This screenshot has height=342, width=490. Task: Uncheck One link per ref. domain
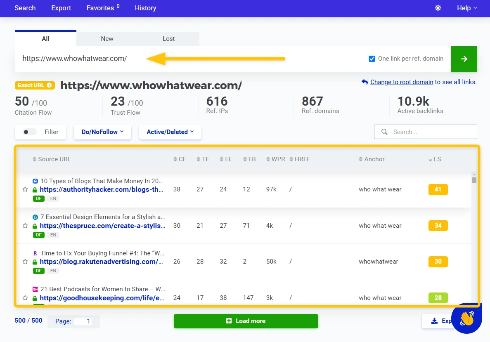coord(372,59)
